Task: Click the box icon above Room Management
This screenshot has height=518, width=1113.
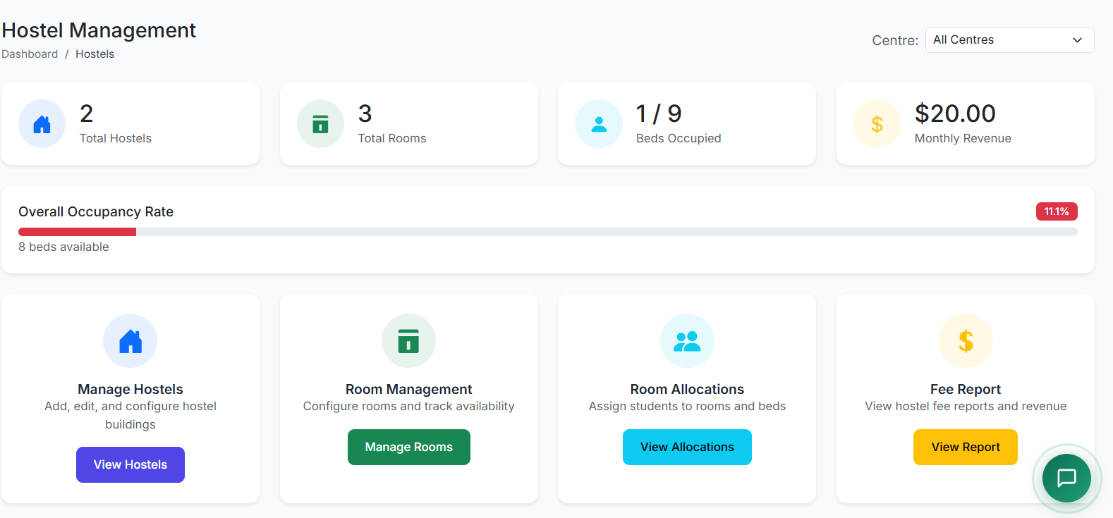Action: (x=408, y=341)
